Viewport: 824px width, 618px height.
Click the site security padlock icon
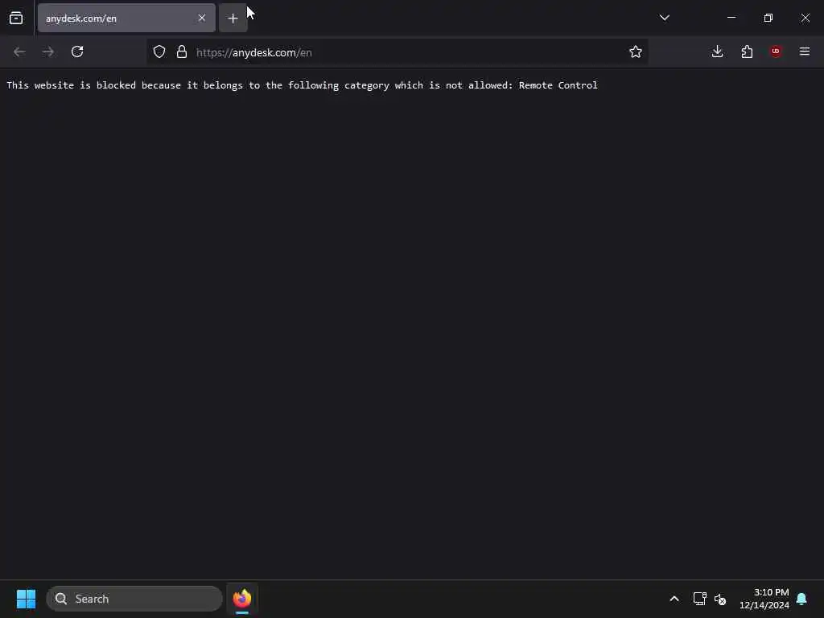point(182,51)
